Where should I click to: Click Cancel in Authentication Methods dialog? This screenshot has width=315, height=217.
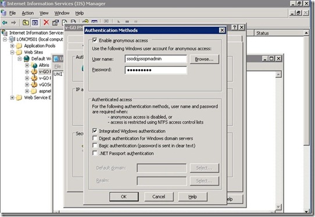159,197
